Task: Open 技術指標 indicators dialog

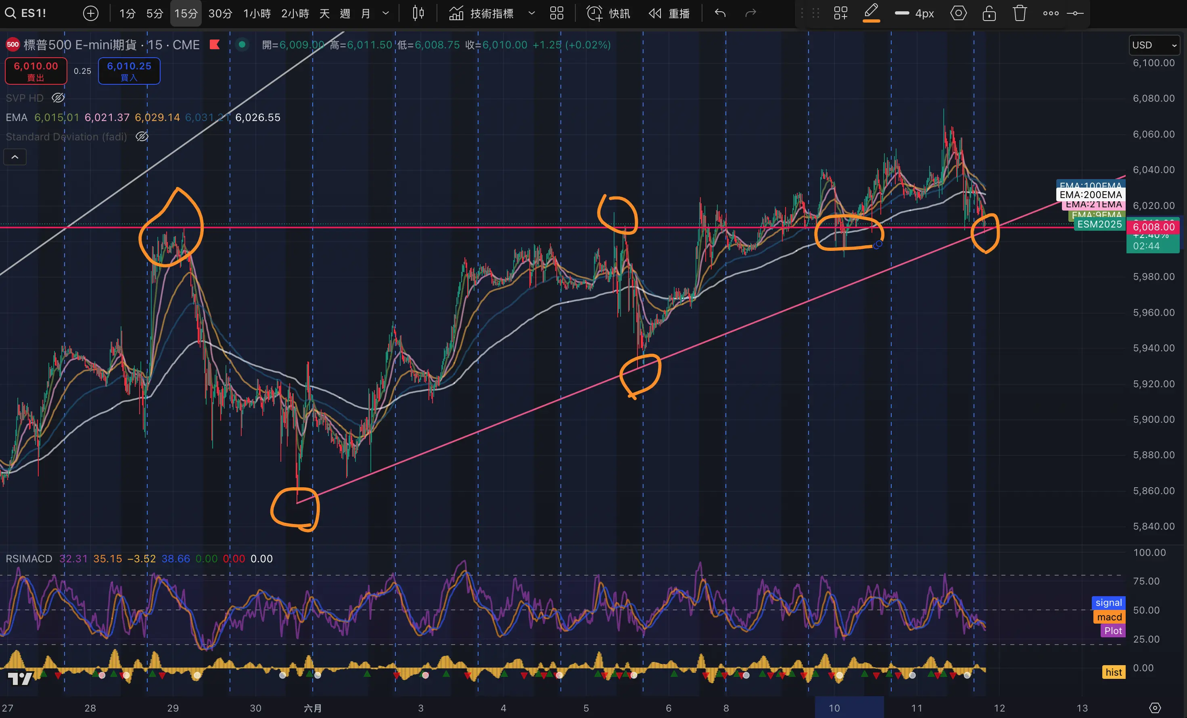Action: tap(481, 13)
